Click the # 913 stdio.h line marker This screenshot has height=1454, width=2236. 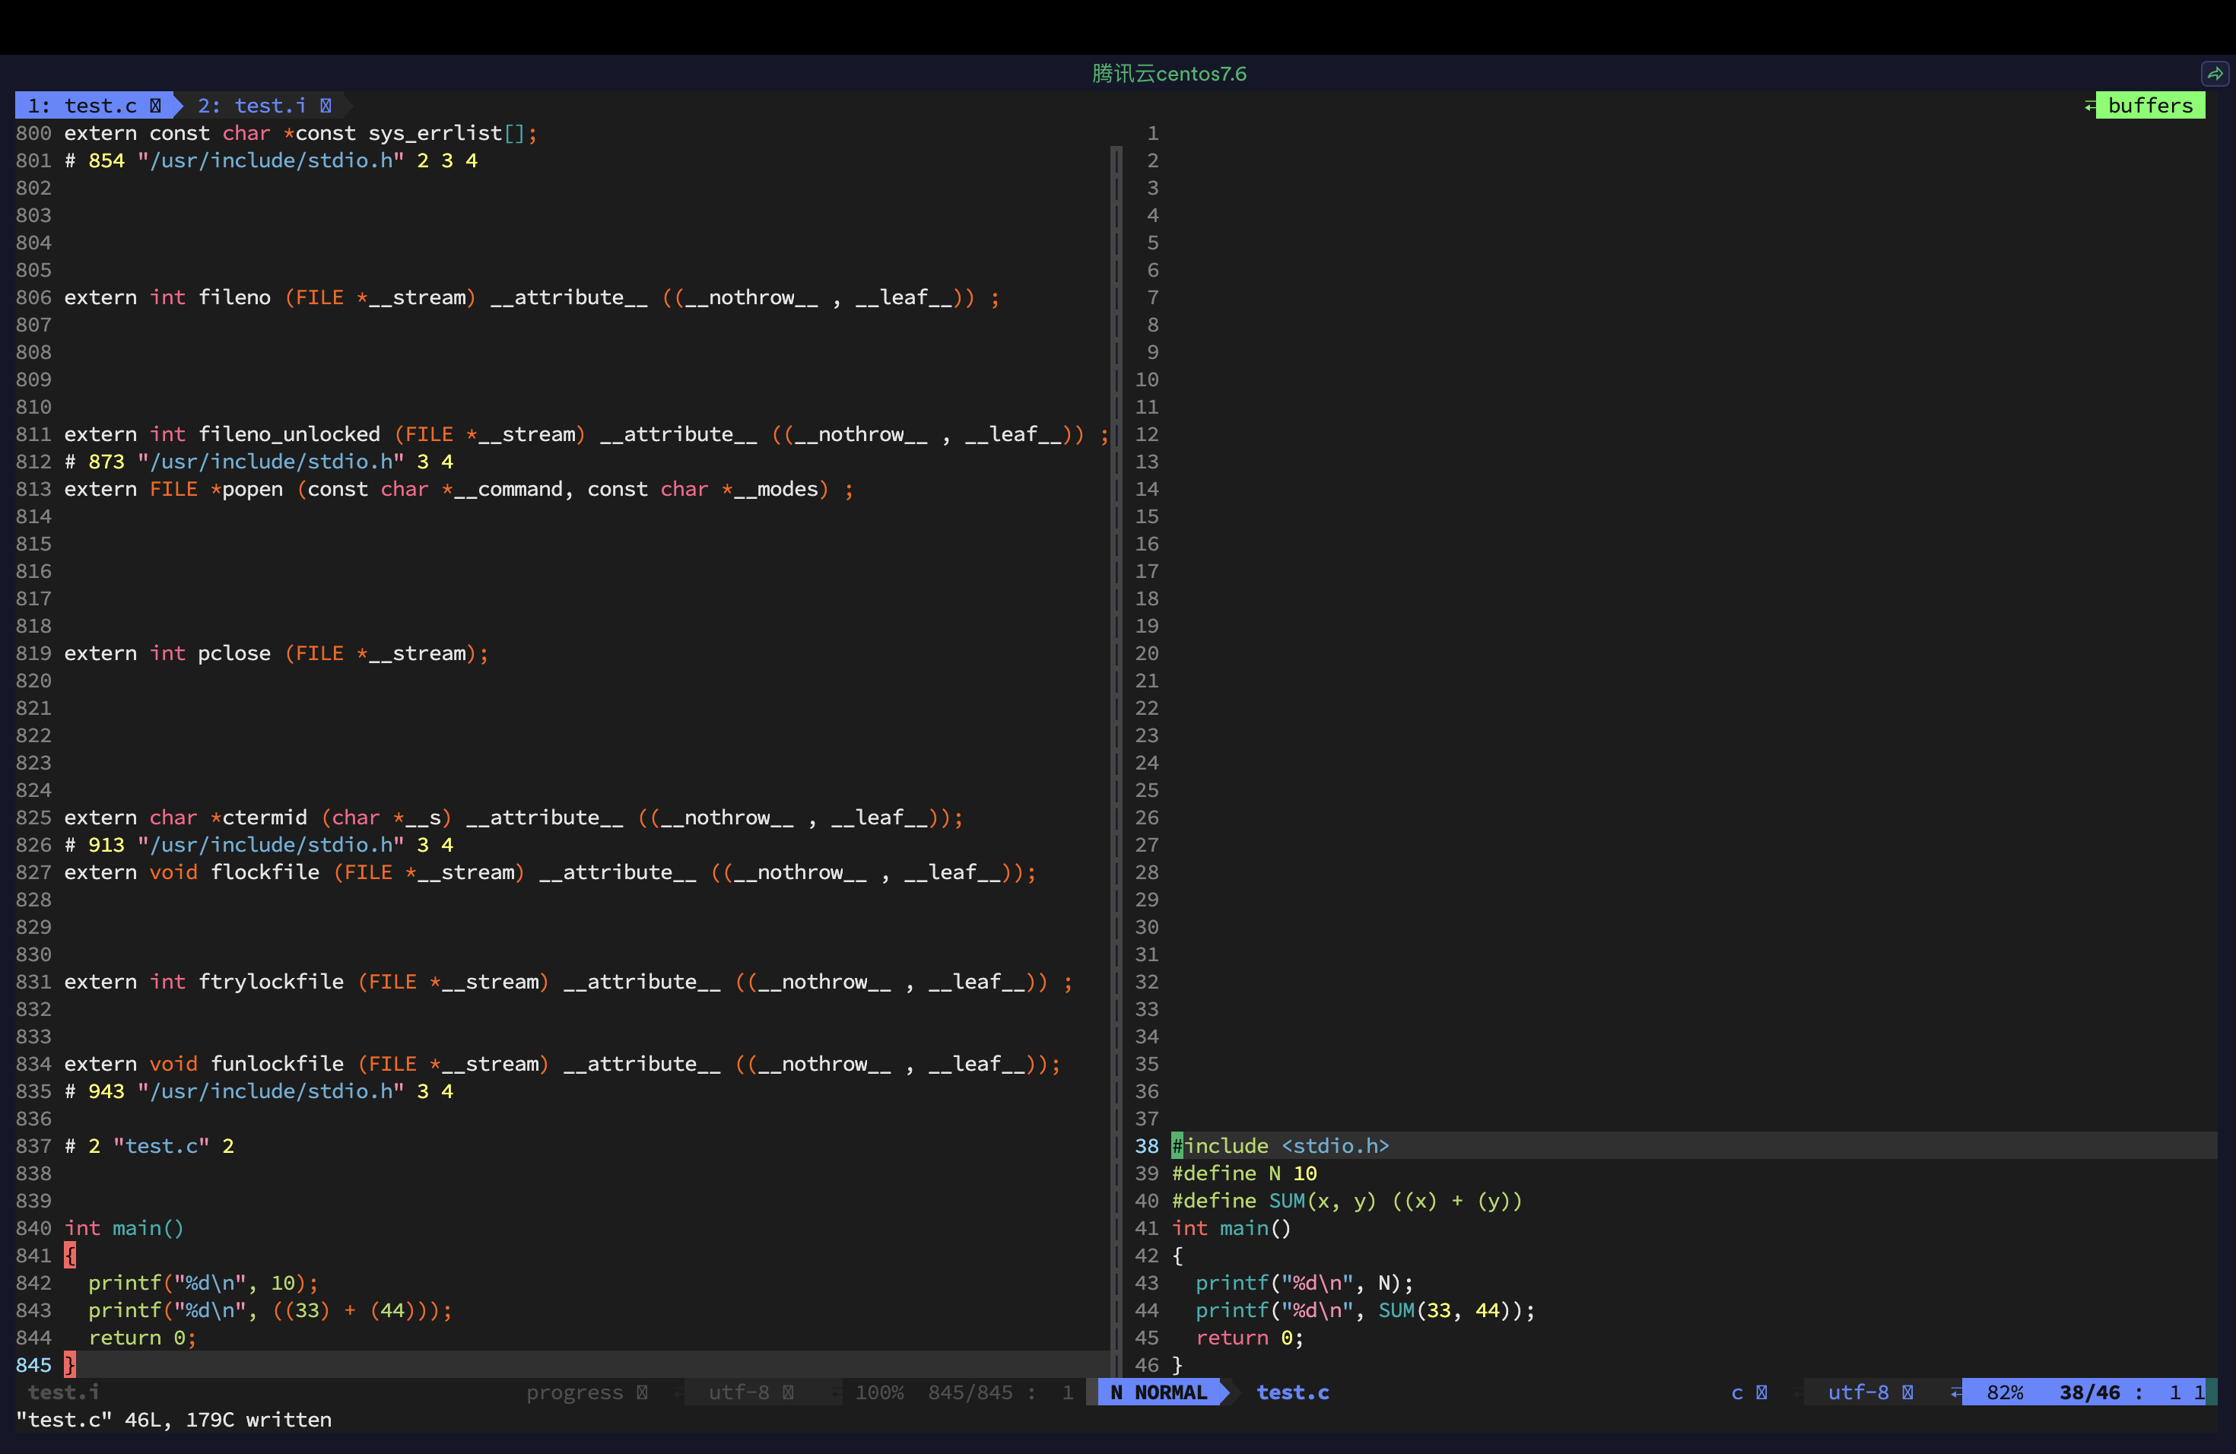(x=259, y=846)
